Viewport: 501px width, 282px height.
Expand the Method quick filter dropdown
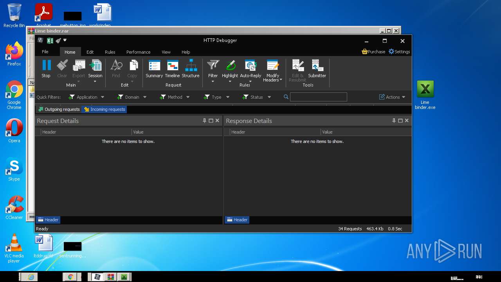pyautogui.click(x=188, y=97)
